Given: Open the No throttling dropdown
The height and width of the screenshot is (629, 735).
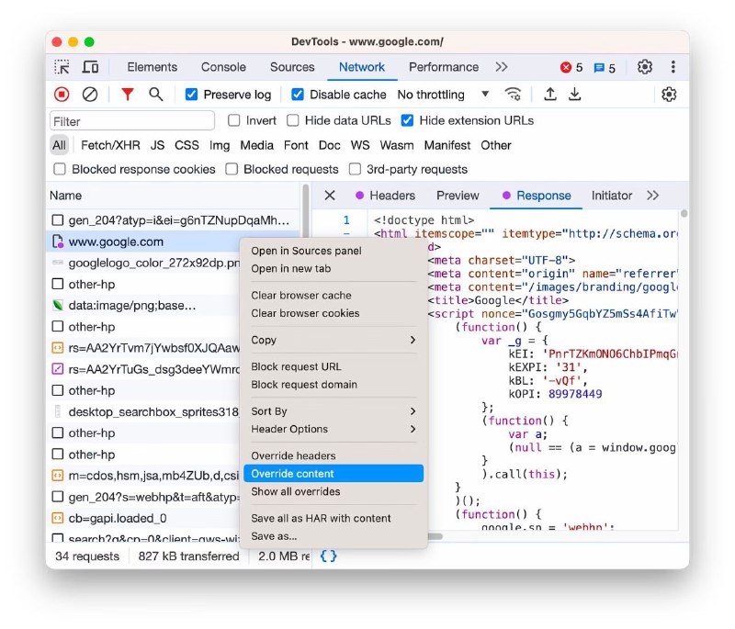Looking at the screenshot, I should 443,95.
